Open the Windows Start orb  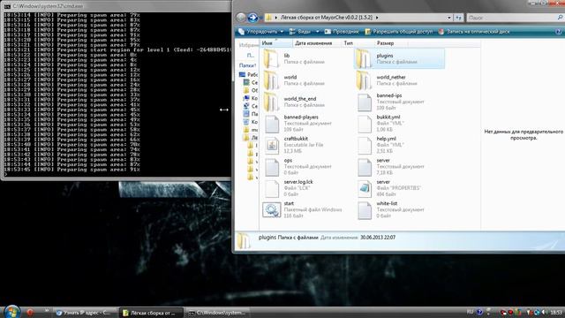pos(11,312)
